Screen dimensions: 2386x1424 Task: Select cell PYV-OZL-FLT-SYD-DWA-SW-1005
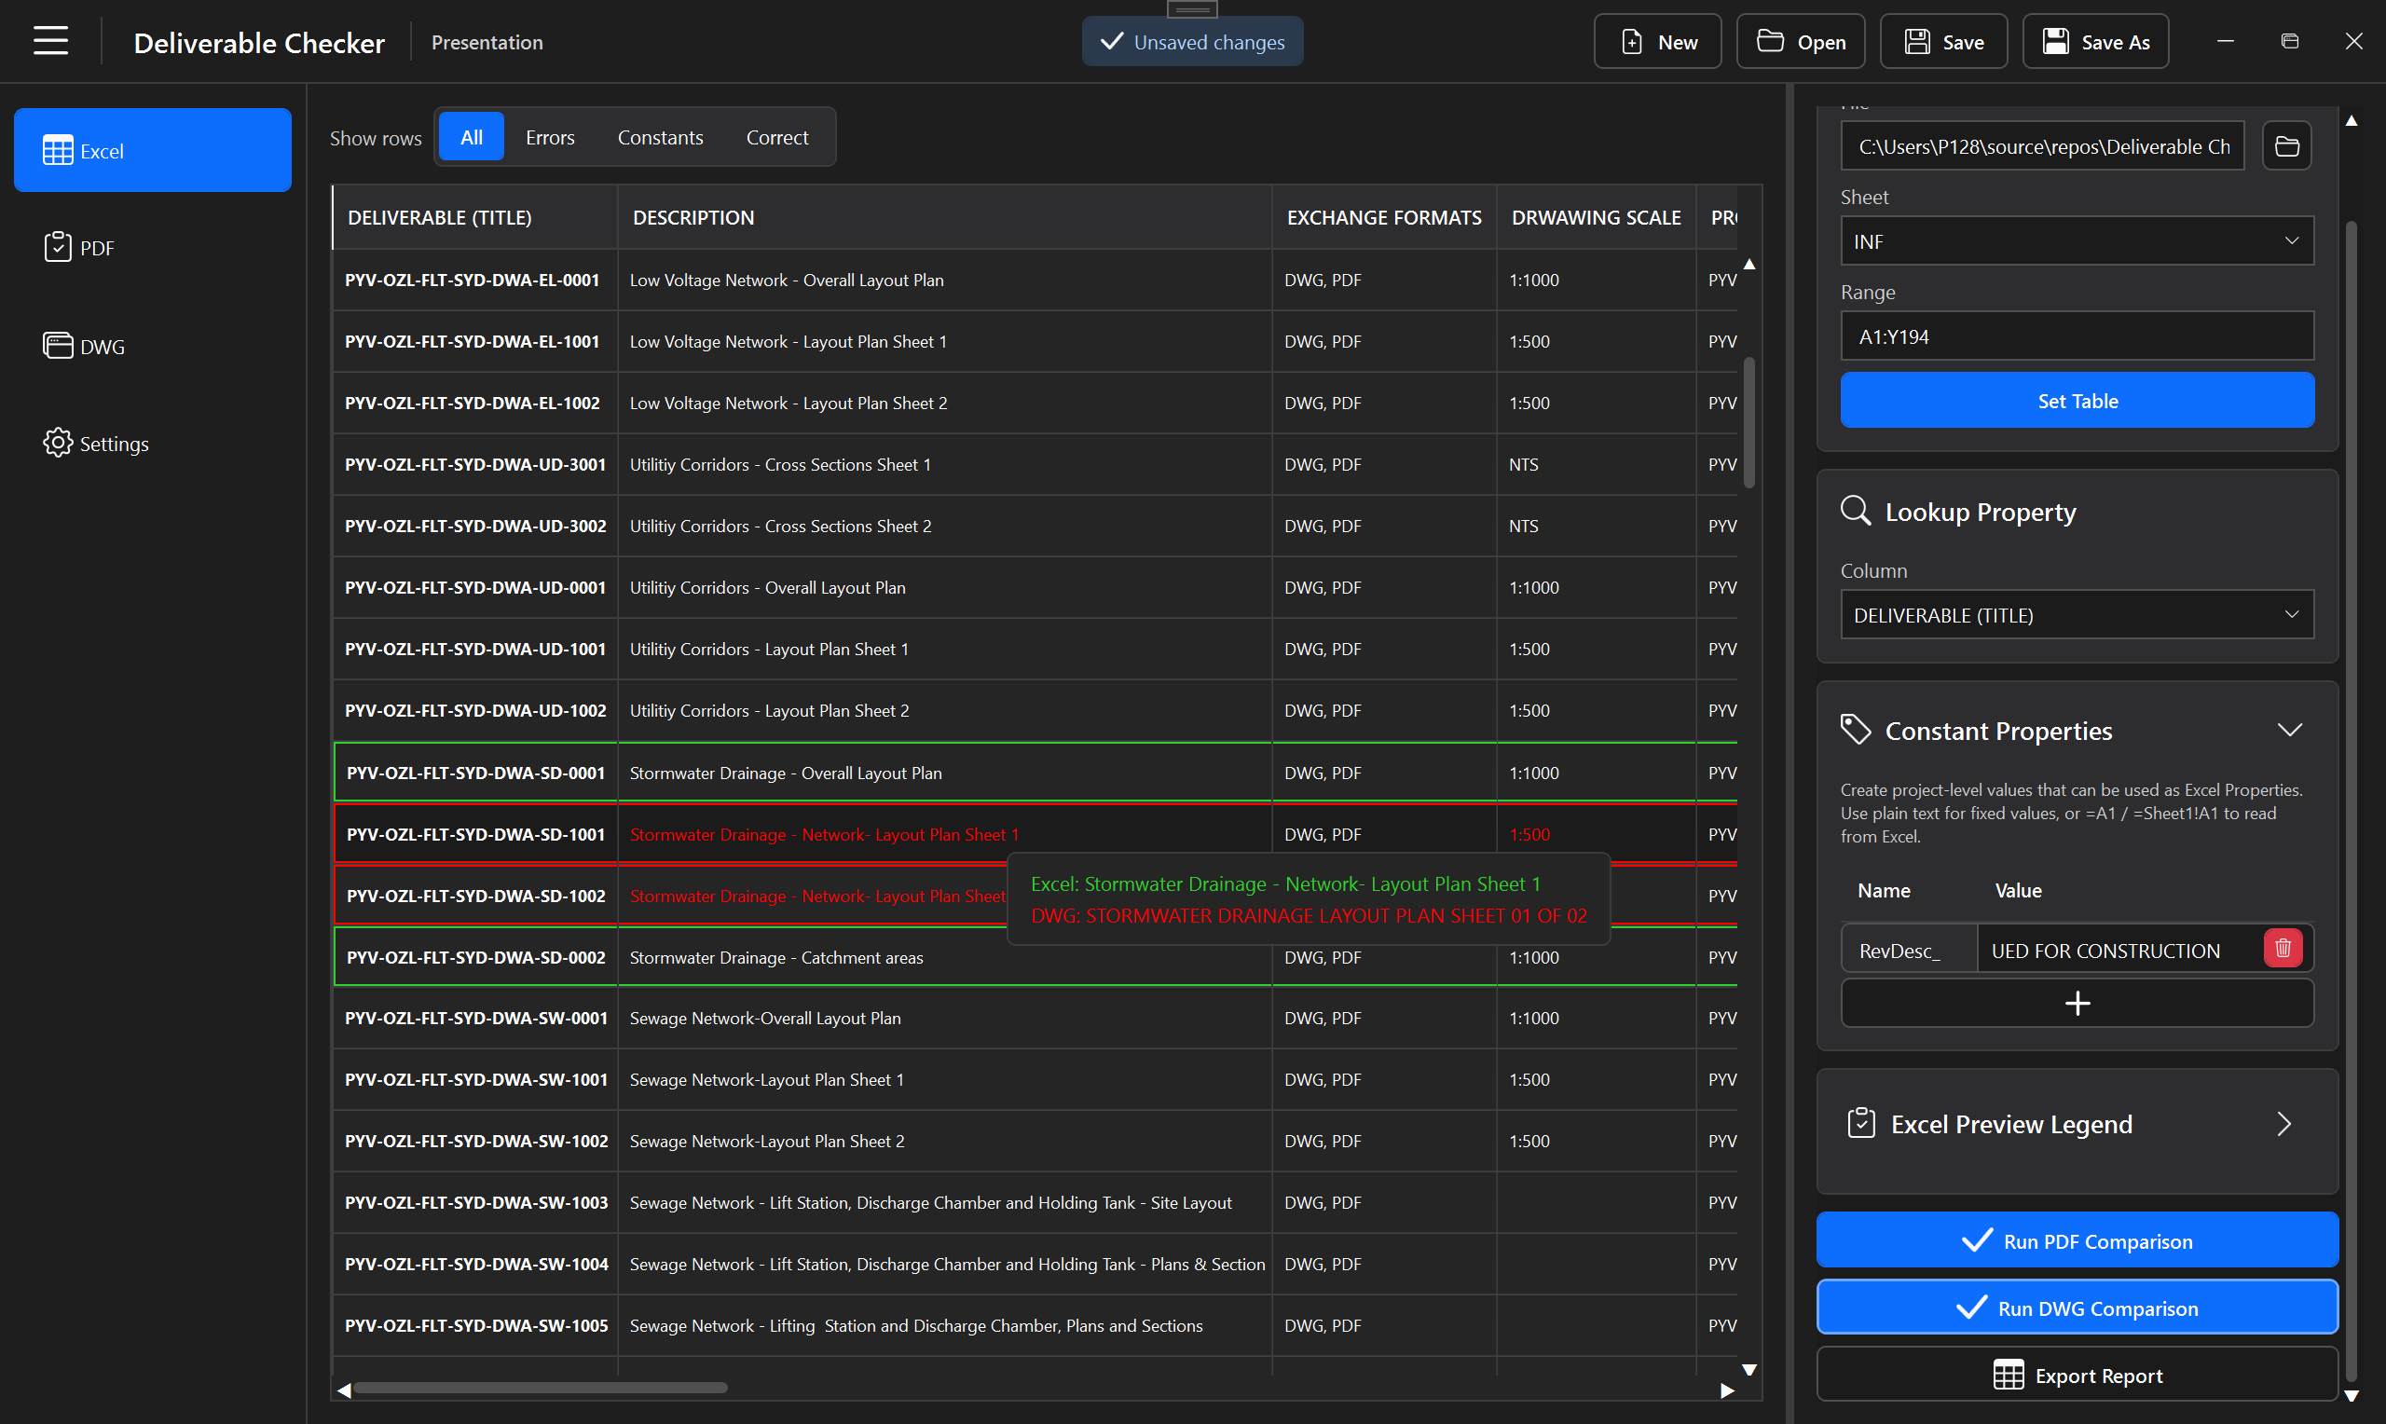476,1324
